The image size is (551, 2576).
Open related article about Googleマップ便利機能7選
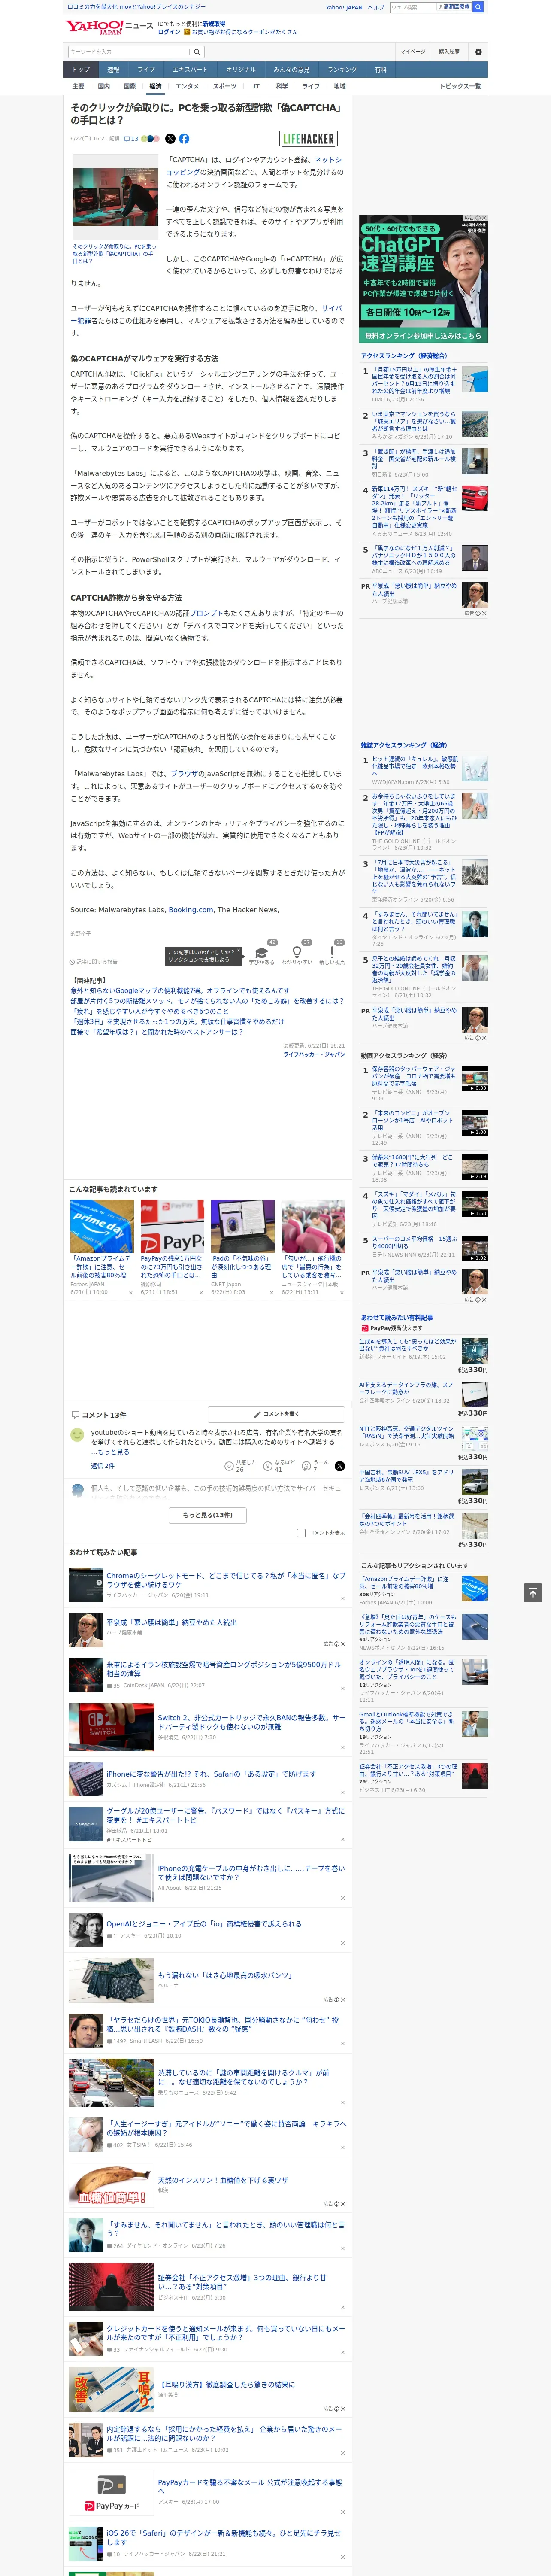[180, 991]
